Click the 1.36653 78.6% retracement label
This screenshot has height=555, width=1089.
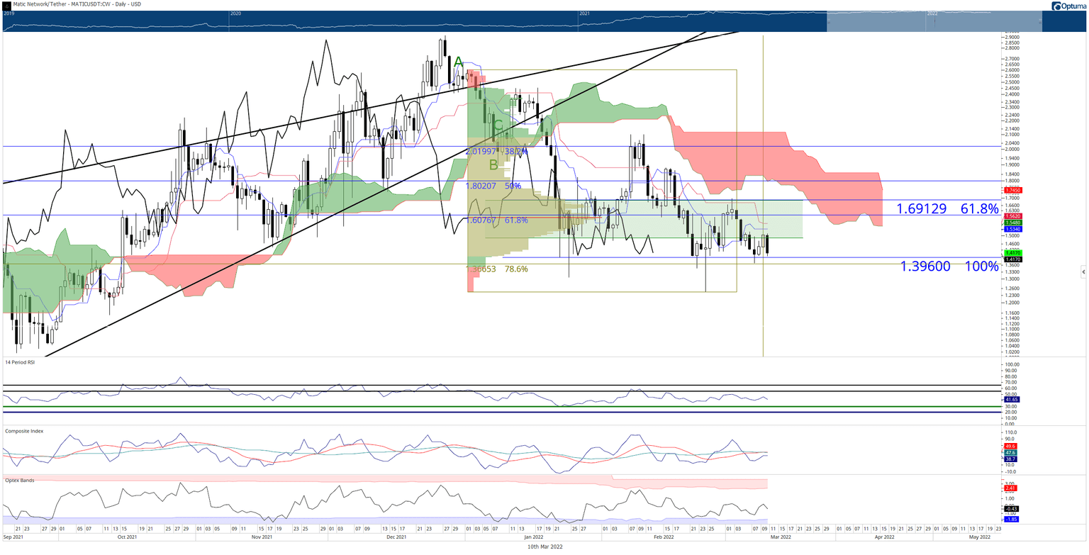(x=497, y=269)
